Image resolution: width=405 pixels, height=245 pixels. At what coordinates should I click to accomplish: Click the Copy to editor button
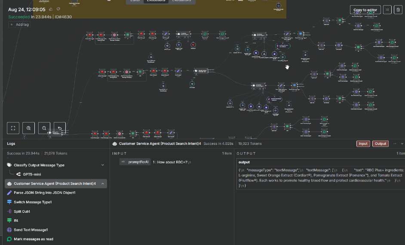[365, 10]
